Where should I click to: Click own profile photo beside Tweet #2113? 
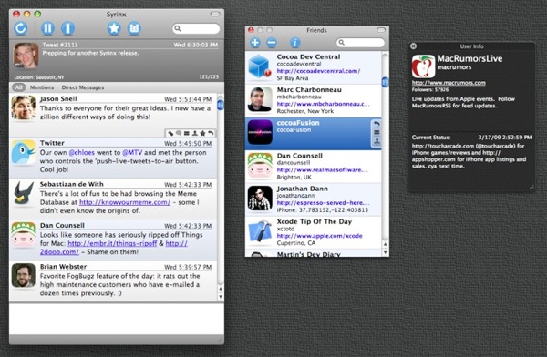pos(26,56)
